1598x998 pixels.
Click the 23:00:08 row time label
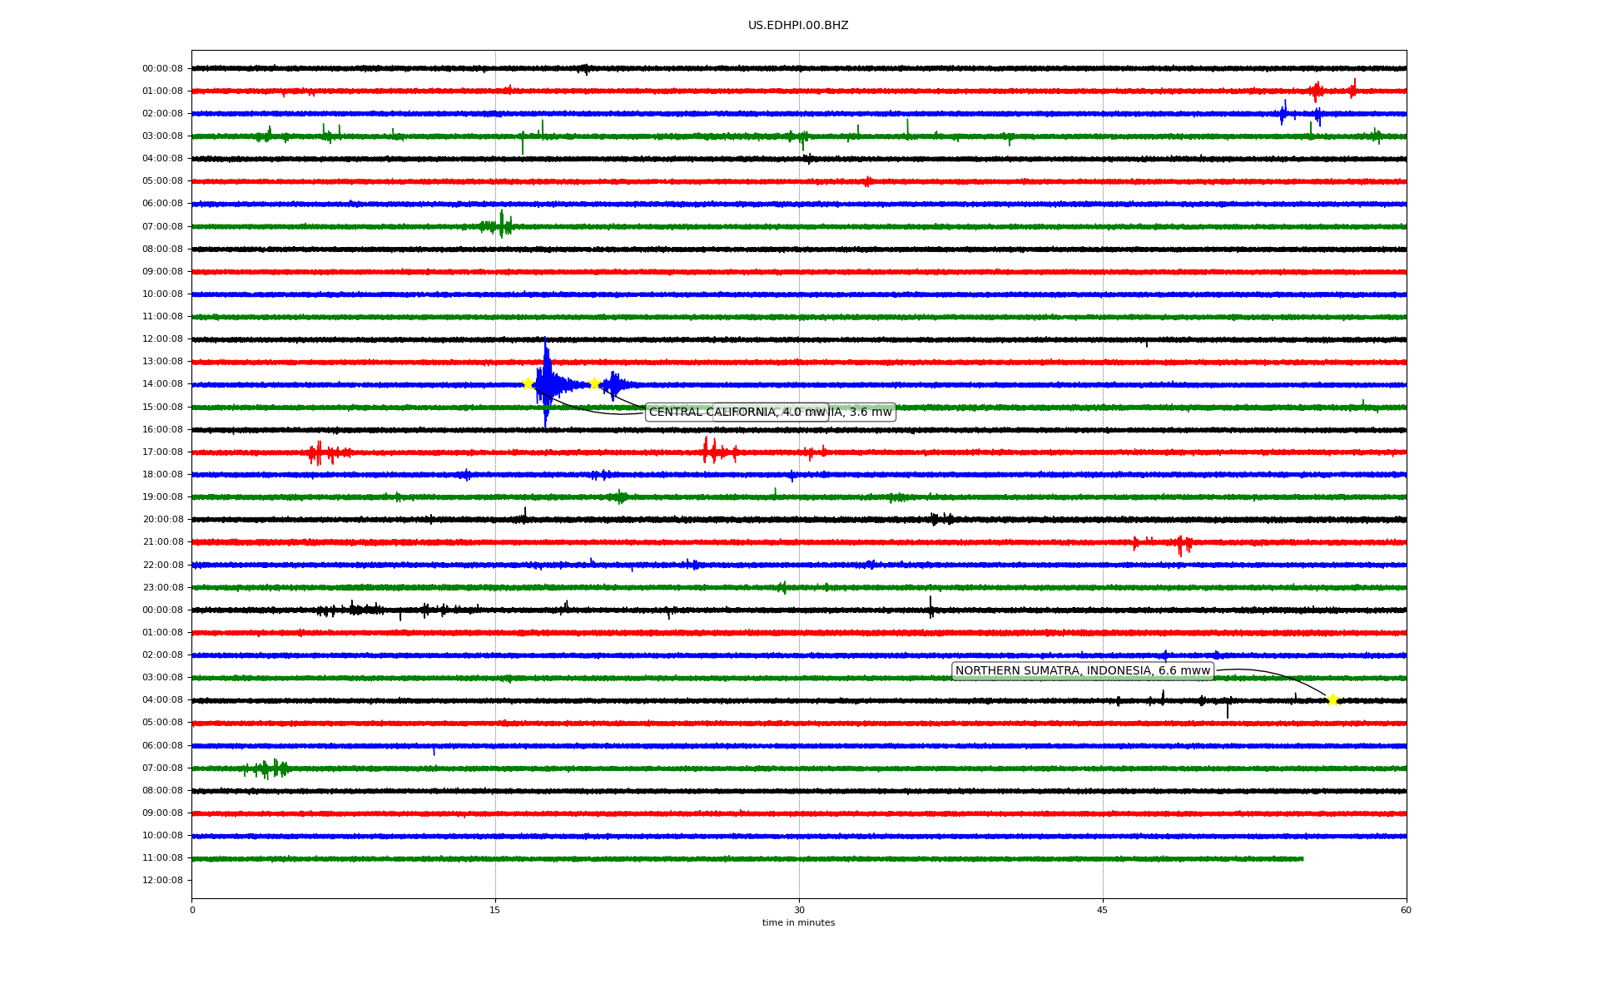pos(162,588)
